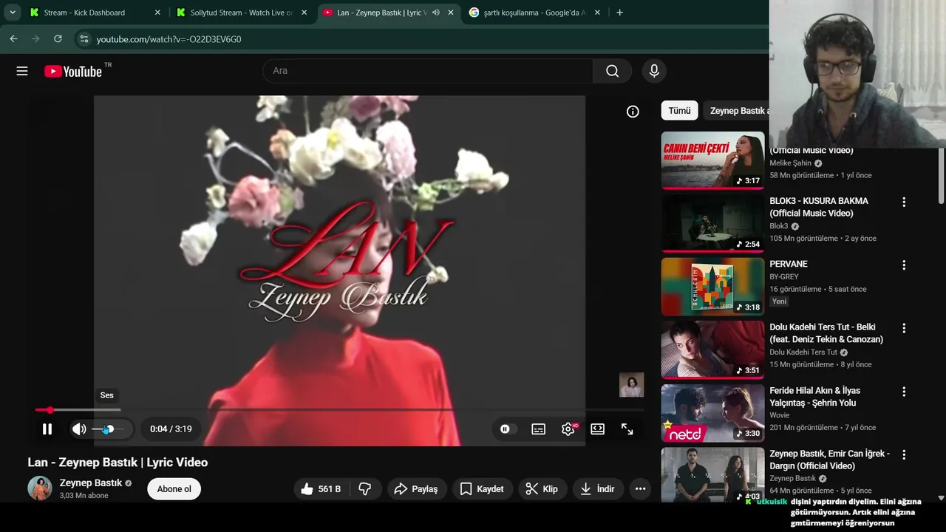Image resolution: width=946 pixels, height=532 pixels.
Task: Open the PERVANE video title link
Action: click(789, 264)
